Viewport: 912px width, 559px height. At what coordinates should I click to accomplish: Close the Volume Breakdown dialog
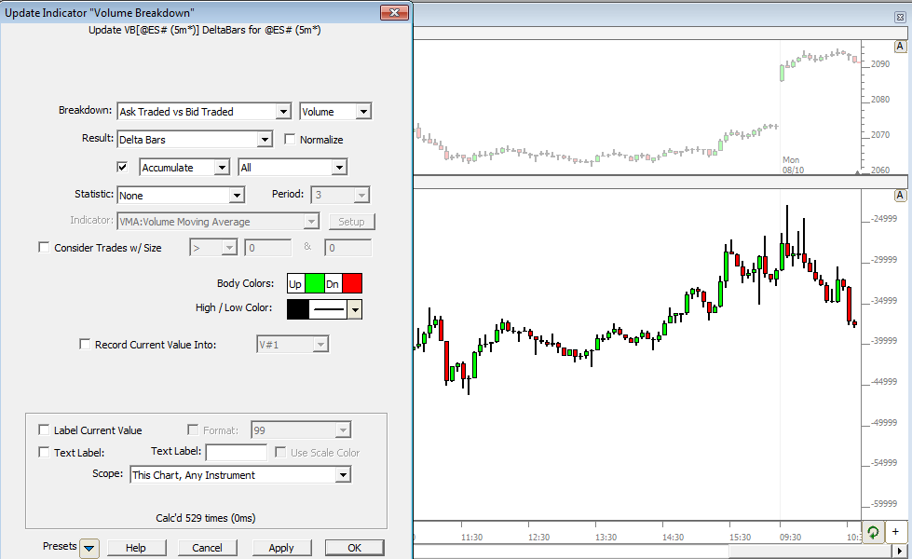[x=395, y=12]
